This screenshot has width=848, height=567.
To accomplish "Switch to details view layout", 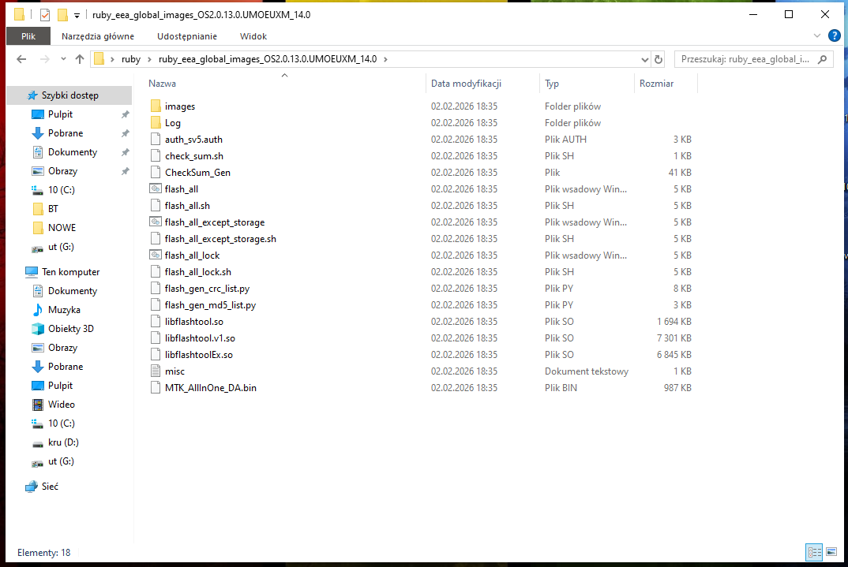I will (x=814, y=552).
